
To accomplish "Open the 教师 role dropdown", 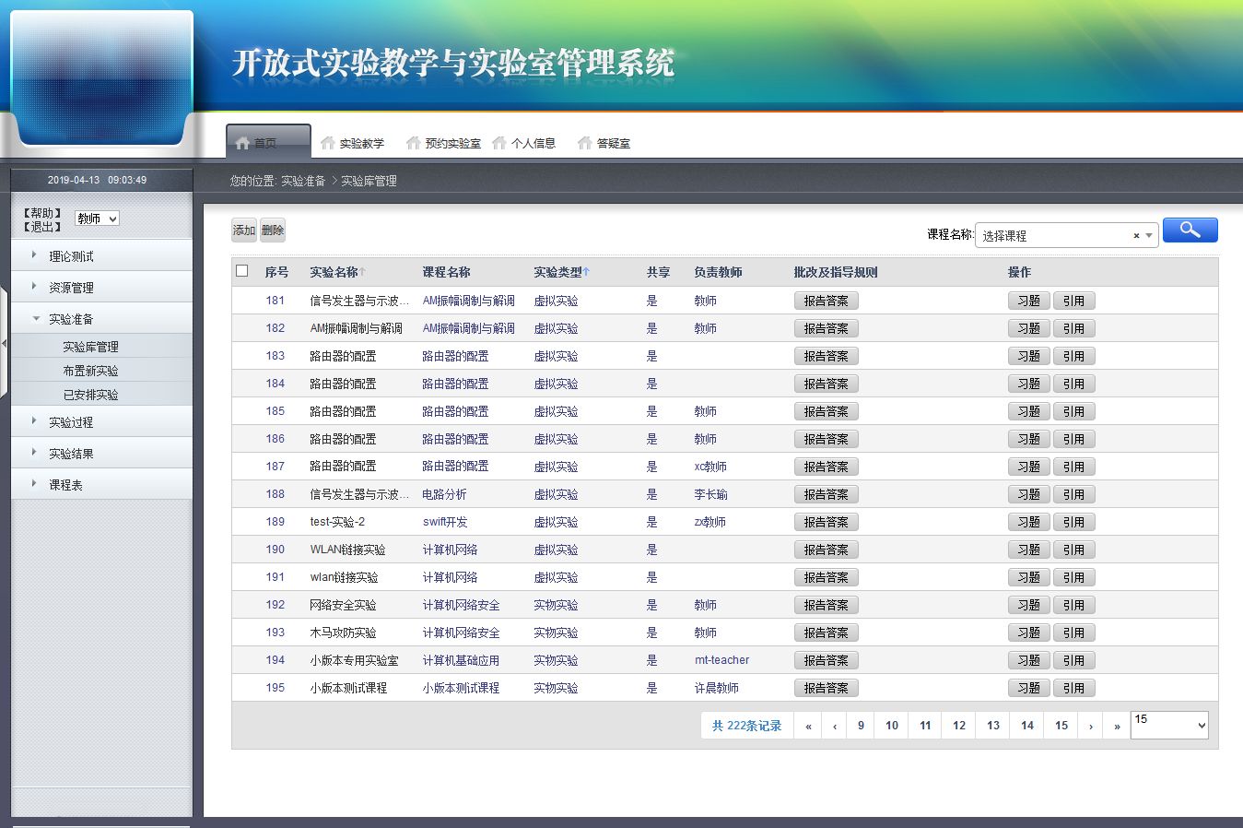I will click(x=97, y=219).
